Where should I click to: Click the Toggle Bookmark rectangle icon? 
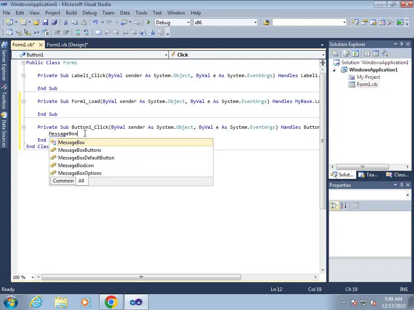(x=98, y=32)
